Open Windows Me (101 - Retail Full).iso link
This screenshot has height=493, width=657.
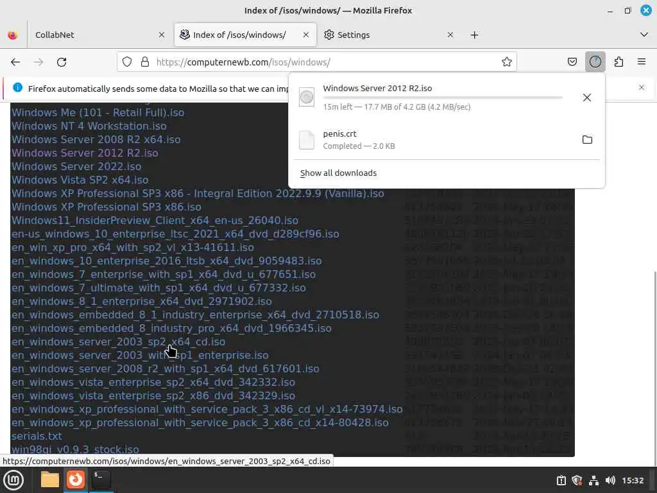98,113
